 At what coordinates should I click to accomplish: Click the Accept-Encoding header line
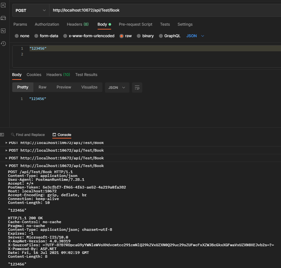click(x=47, y=195)
